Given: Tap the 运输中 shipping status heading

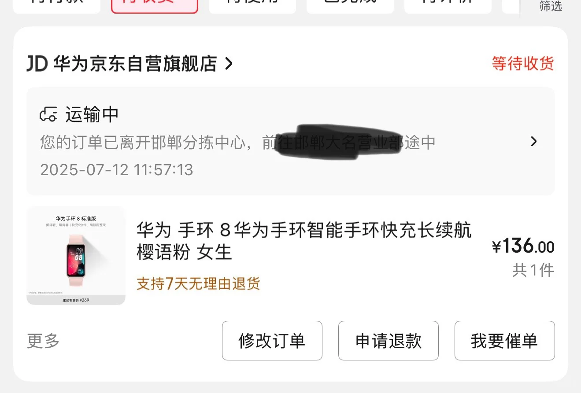Looking at the screenshot, I should [92, 114].
